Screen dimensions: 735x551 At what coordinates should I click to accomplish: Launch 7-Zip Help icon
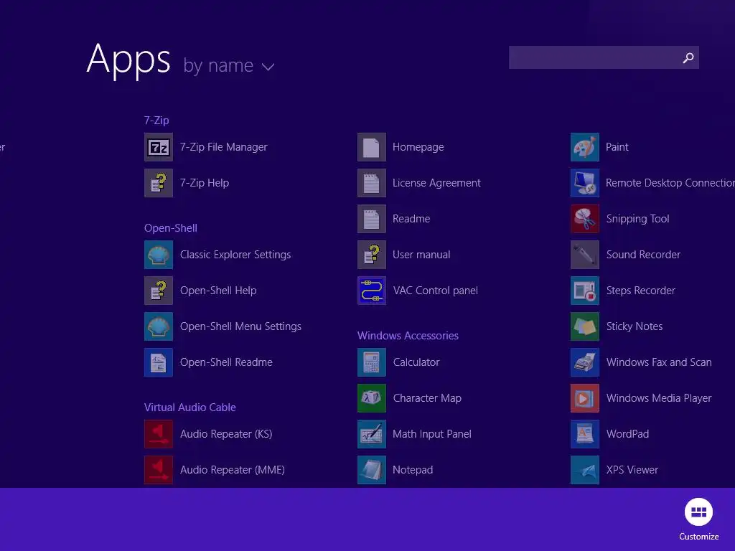pos(159,183)
